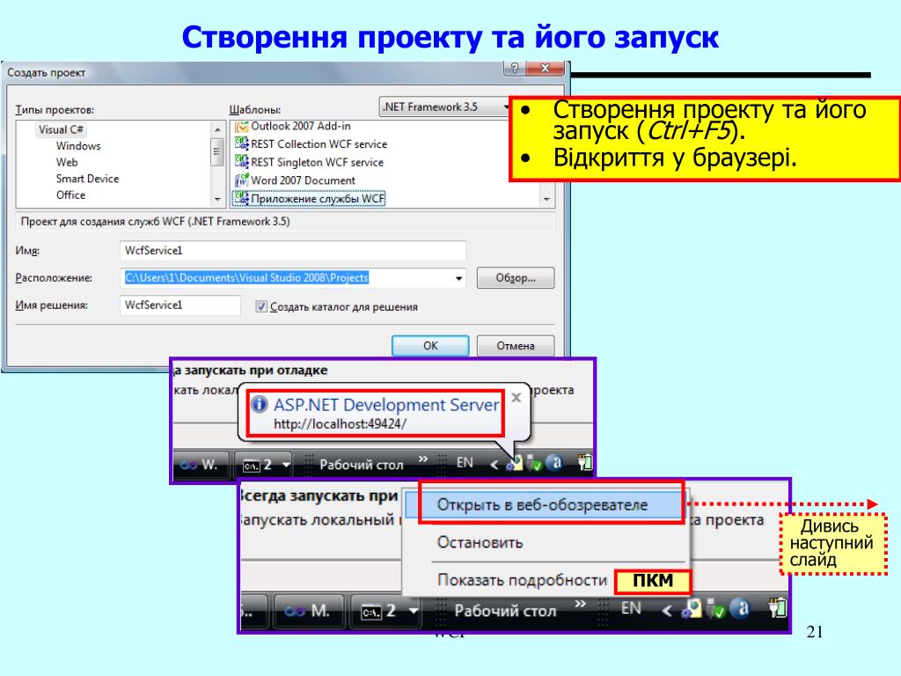Choose Открыть в веб-обозревателе from context menu
This screenshot has width=901, height=676.
click(x=542, y=504)
